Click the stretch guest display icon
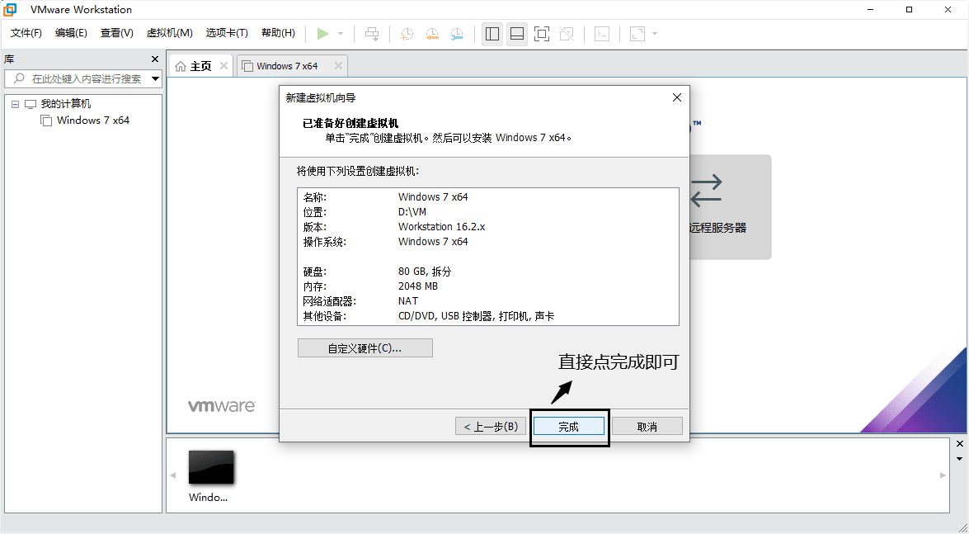Viewport: 969px width, 534px height. coord(637,33)
